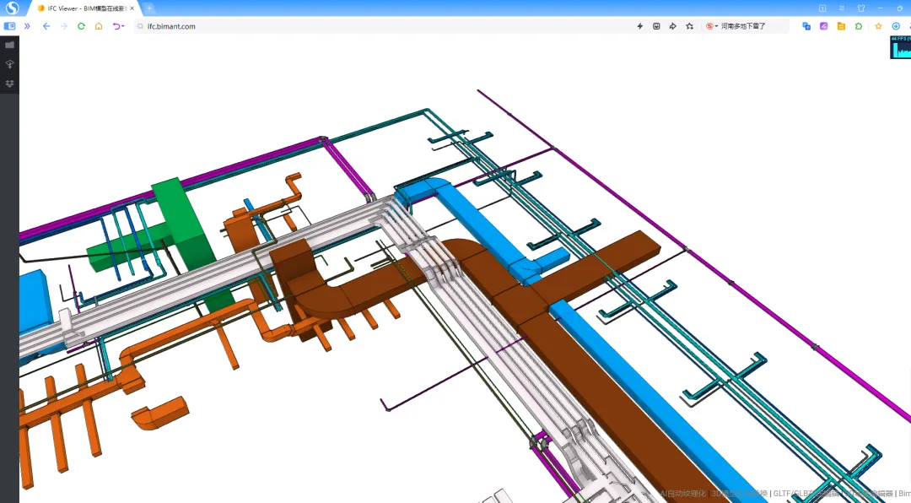Image resolution: width=911 pixels, height=503 pixels.
Task: Open the orange star favorites icon
Action: [x=878, y=26]
